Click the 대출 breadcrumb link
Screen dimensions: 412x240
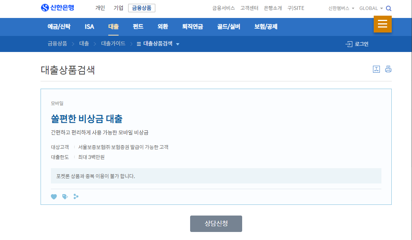click(83, 44)
